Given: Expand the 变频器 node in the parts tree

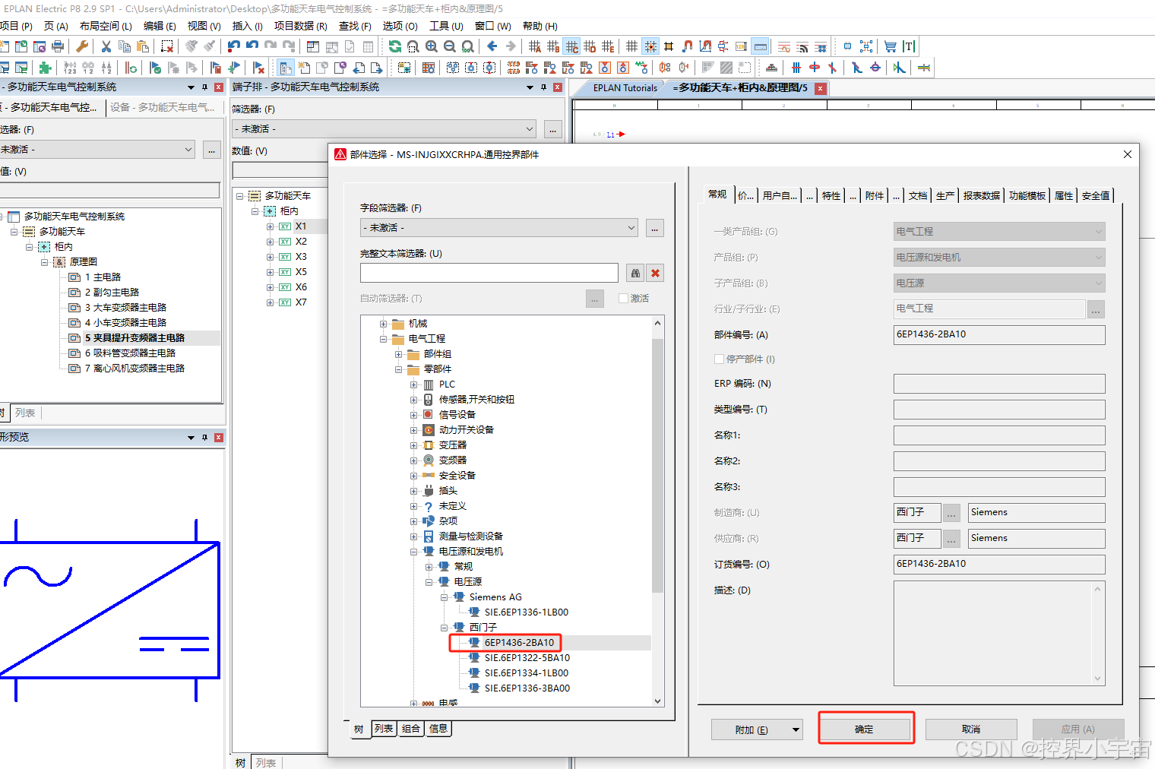Looking at the screenshot, I should click(414, 460).
